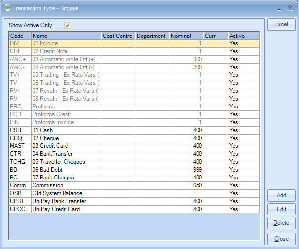Select the Old System Balance row
299x249 pixels.
(x=134, y=193)
